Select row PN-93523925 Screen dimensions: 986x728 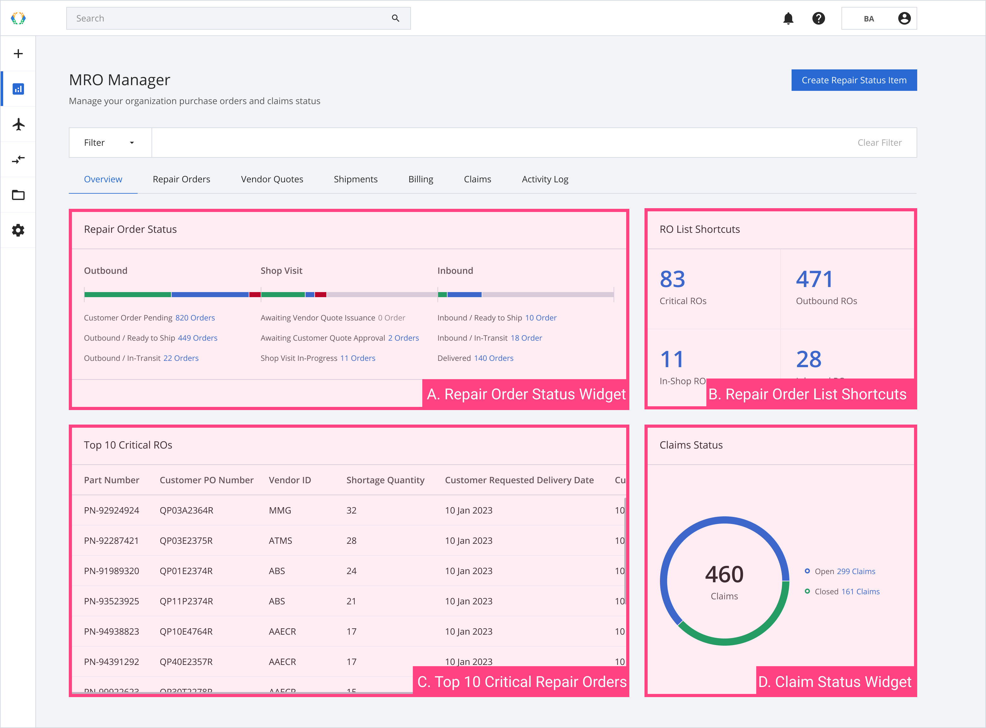pos(348,602)
